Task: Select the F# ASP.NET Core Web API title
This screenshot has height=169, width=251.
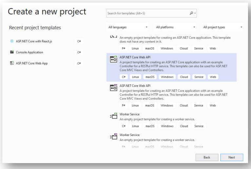Action: pos(135,86)
